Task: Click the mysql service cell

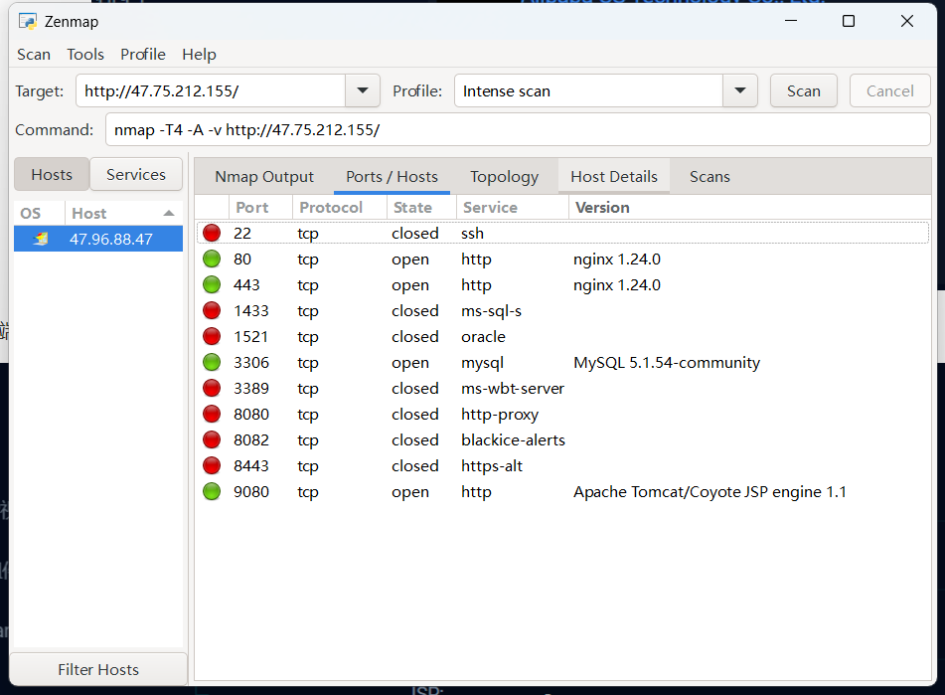Action: pos(482,363)
